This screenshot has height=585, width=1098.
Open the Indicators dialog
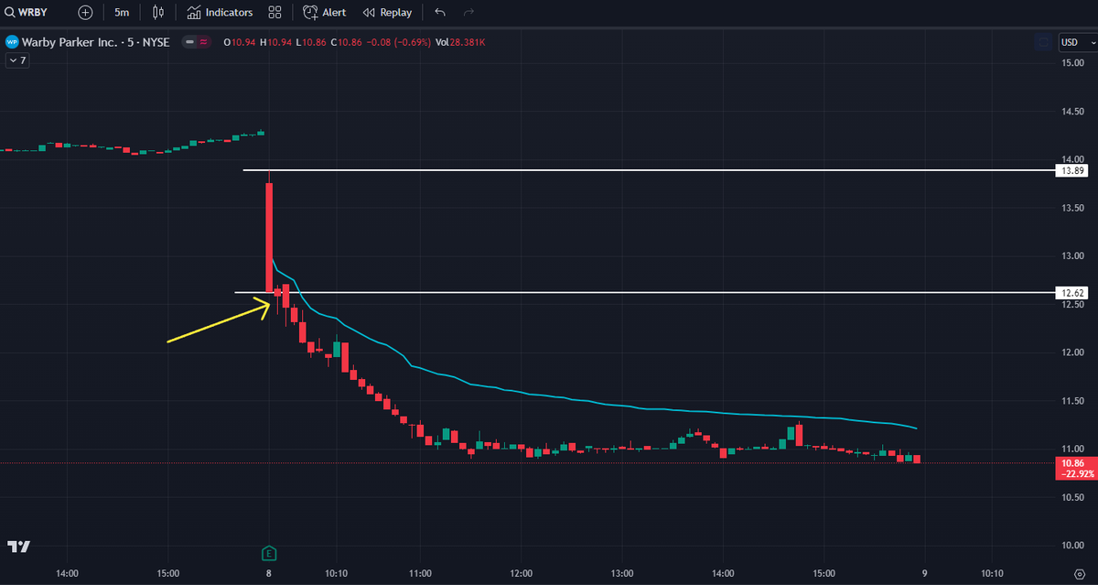[x=220, y=13]
